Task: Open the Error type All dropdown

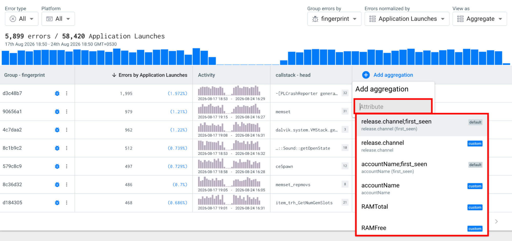Action: pos(22,19)
